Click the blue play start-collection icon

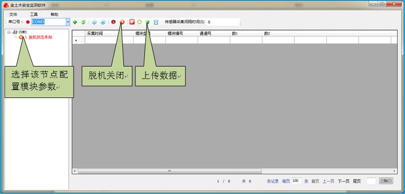point(94,22)
